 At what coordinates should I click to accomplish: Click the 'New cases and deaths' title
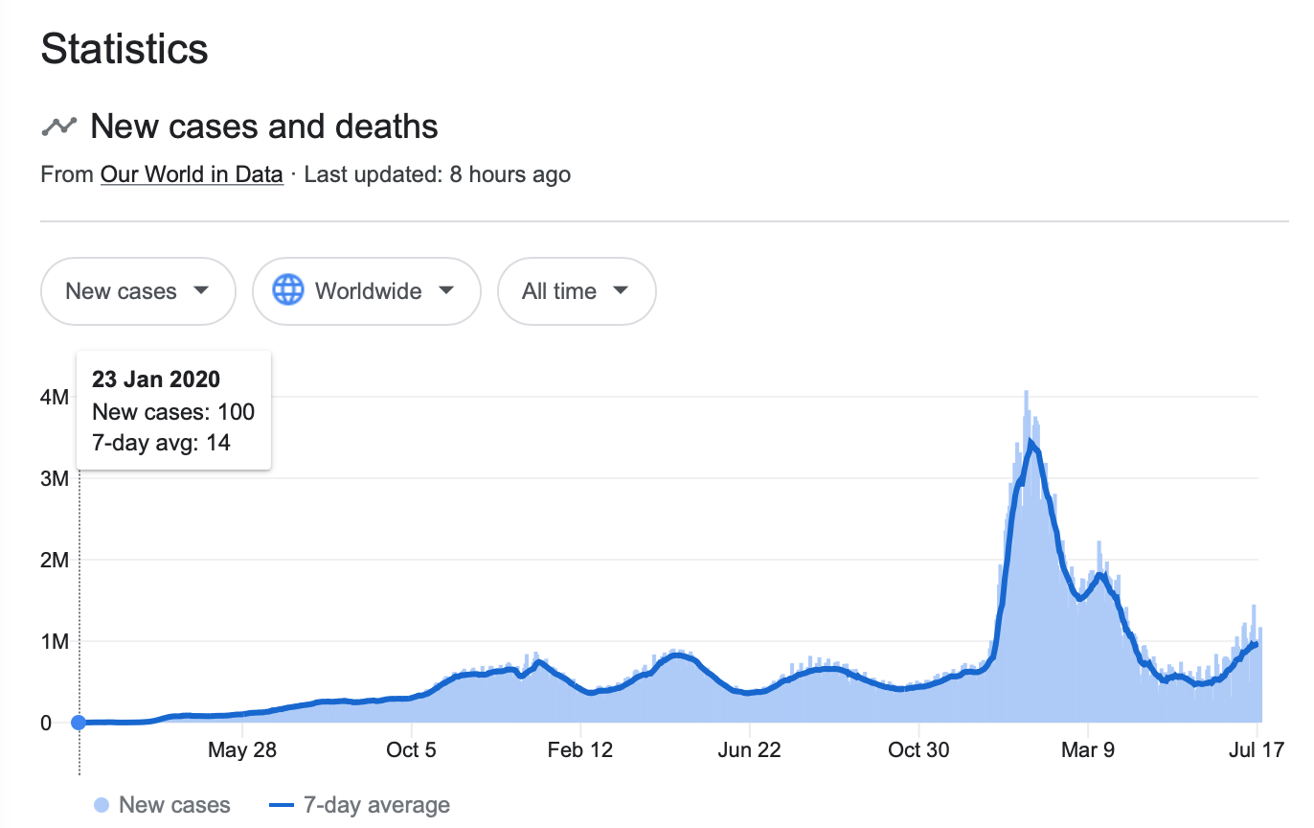264,126
